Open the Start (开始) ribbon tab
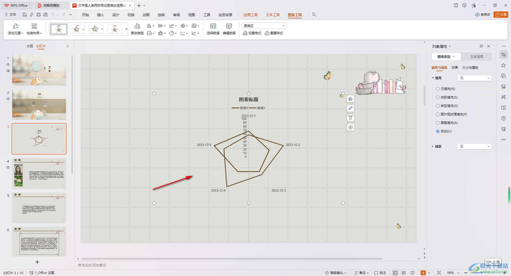The width and height of the screenshot is (511, 276). (85, 15)
